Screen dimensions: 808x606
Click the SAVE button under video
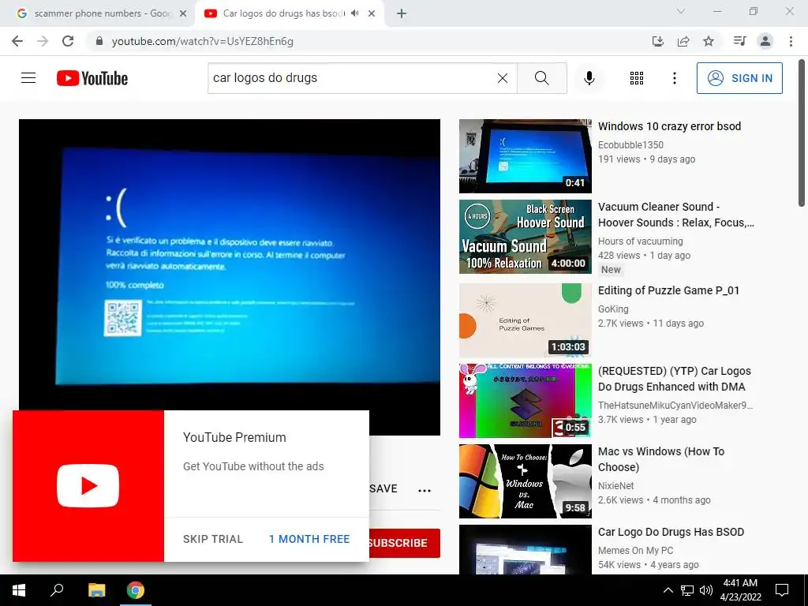click(x=383, y=489)
